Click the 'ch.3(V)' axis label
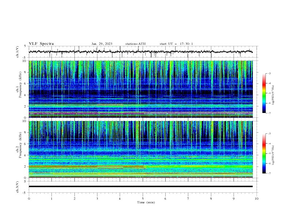289x223 pixels. (18, 187)
